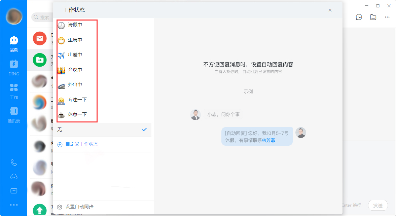396x216 pixels.
Task: Open the mail icon in lower sidebar
Action: tap(13, 190)
